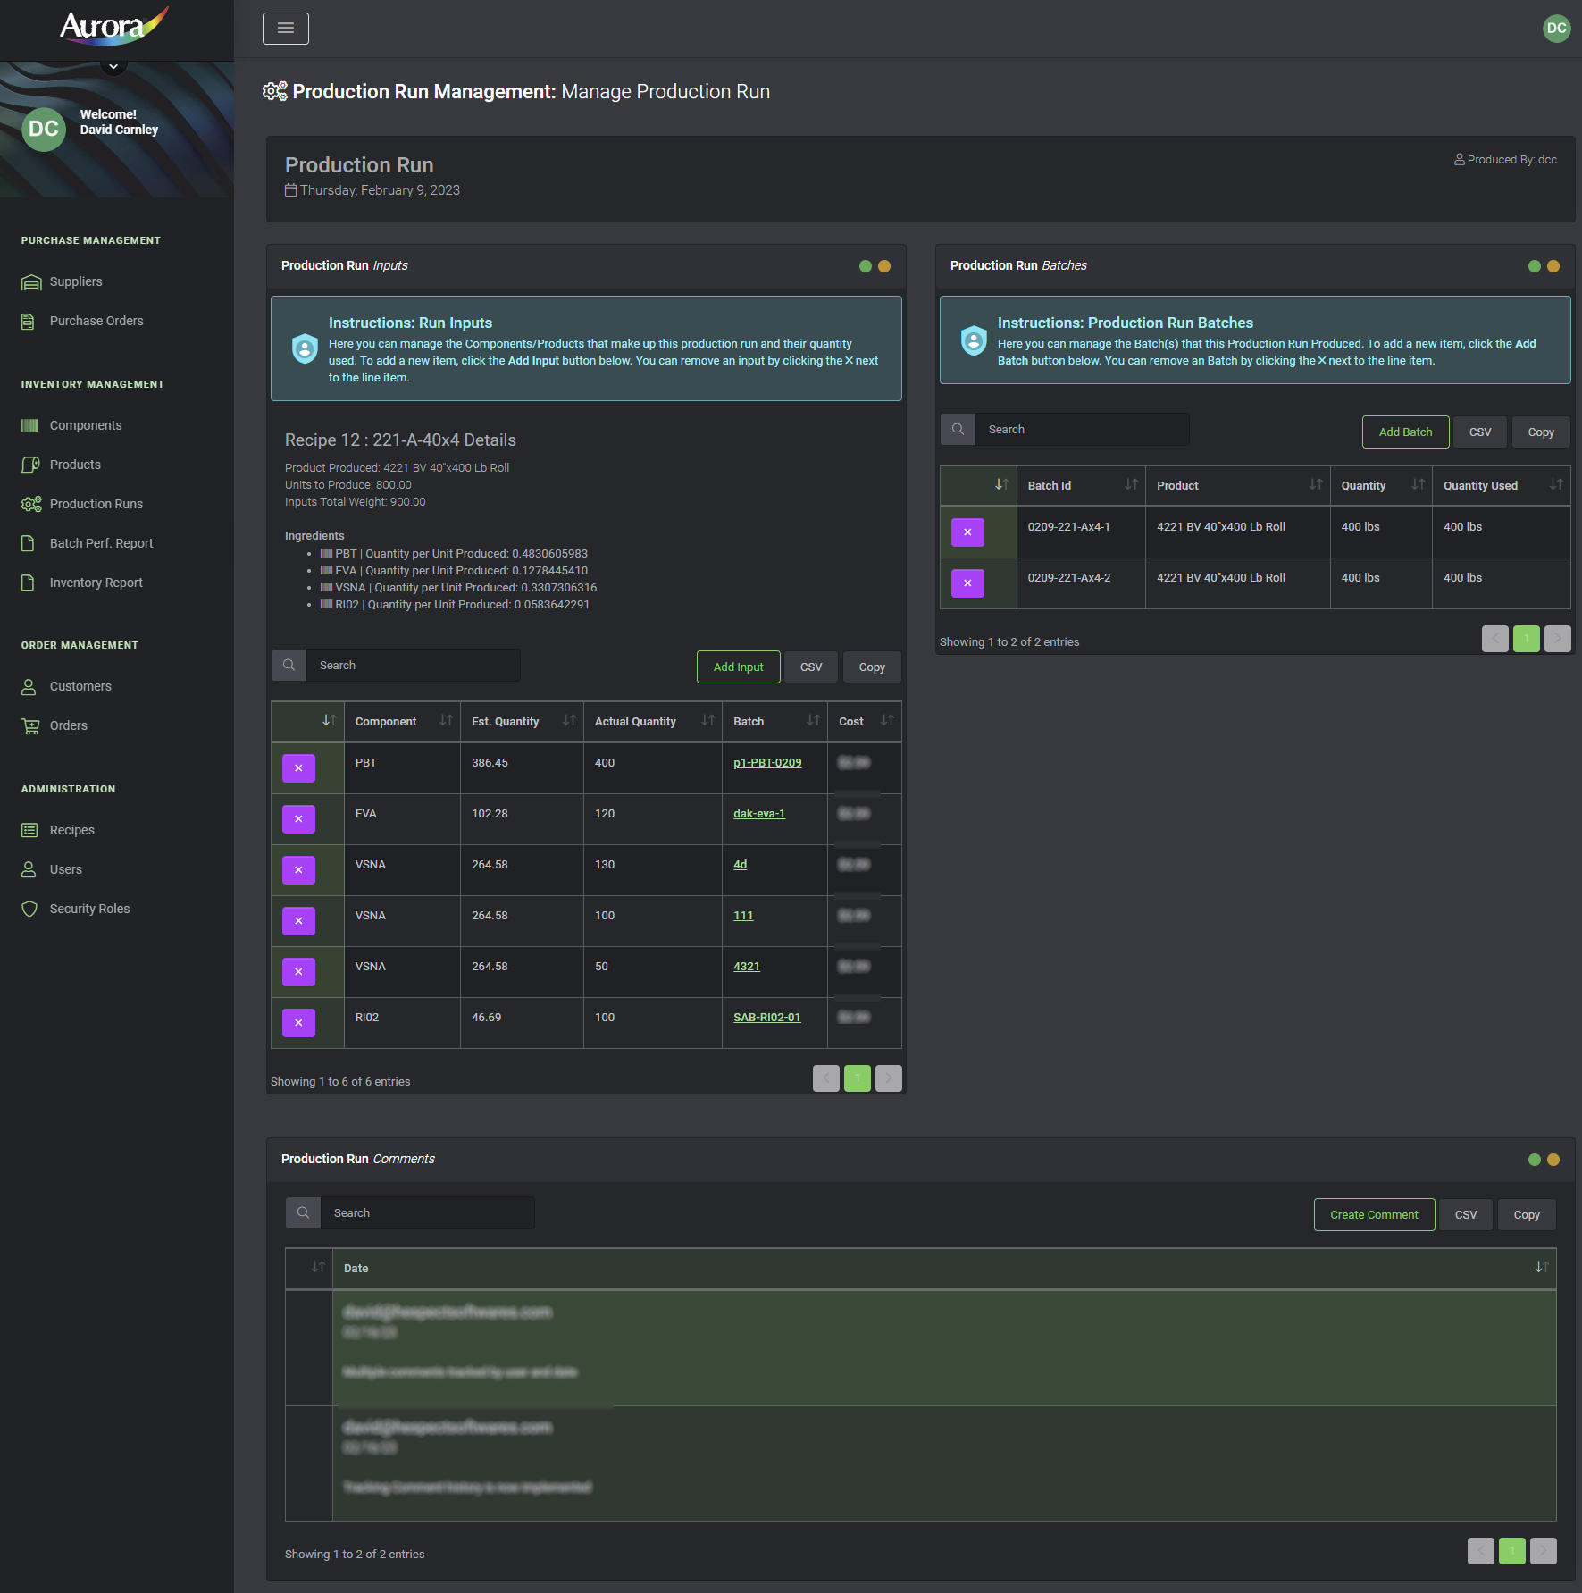The height and width of the screenshot is (1593, 1582).
Task: Go to Products in the sidebar
Action: [x=75, y=465]
